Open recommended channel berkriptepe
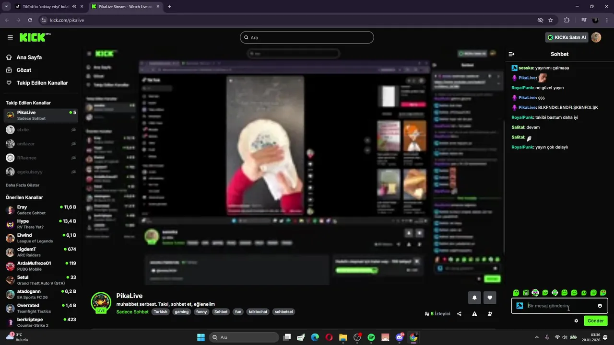The width and height of the screenshot is (614, 345). (41, 322)
